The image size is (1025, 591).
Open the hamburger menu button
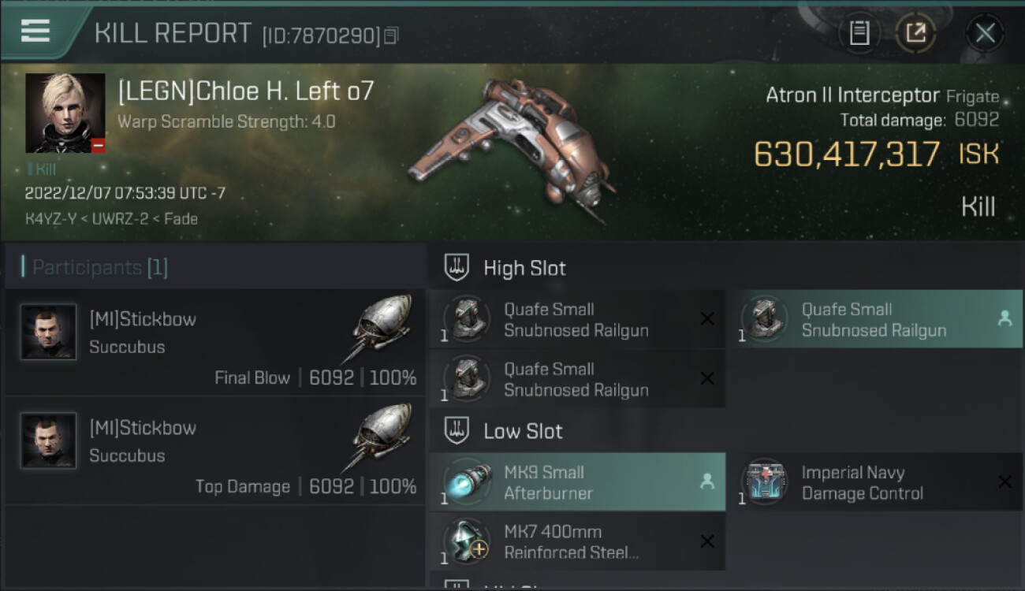click(x=35, y=31)
